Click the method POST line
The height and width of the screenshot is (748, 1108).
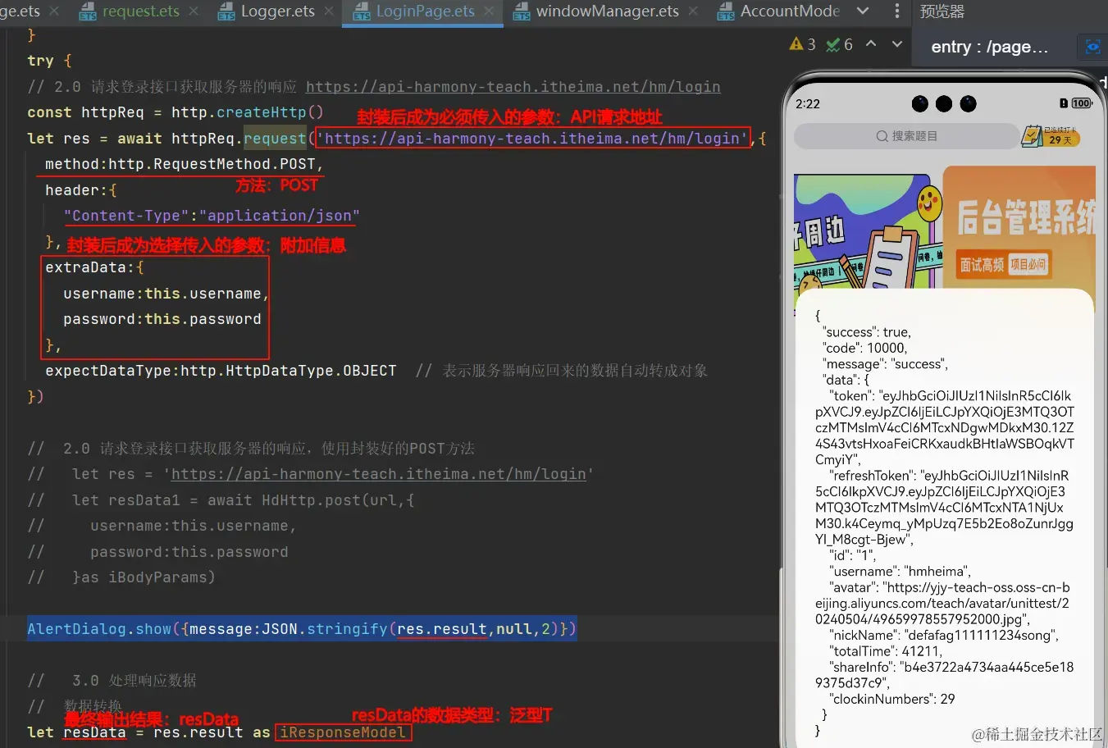click(x=184, y=164)
